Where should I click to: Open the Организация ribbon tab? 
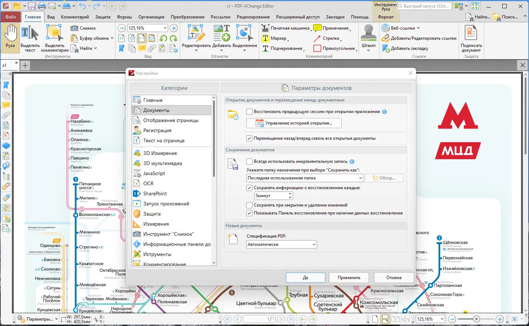tap(151, 17)
